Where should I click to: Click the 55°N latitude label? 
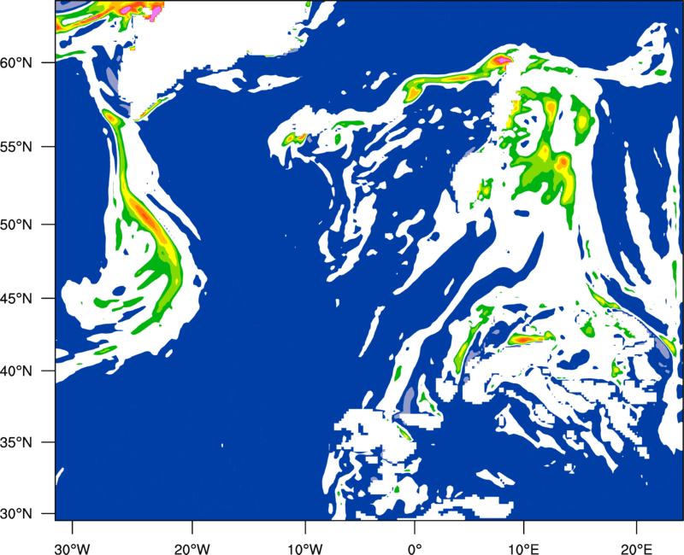pyautogui.click(x=16, y=146)
